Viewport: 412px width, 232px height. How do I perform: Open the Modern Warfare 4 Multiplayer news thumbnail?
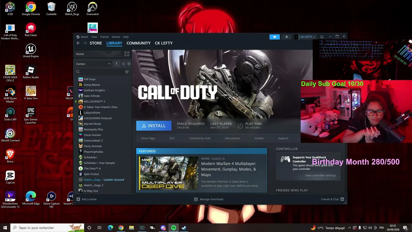point(168,173)
